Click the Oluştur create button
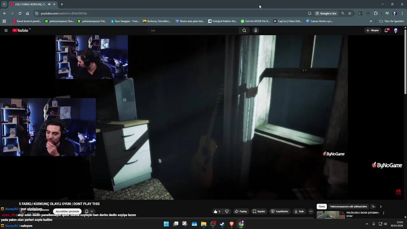 pyautogui.click(x=373, y=31)
